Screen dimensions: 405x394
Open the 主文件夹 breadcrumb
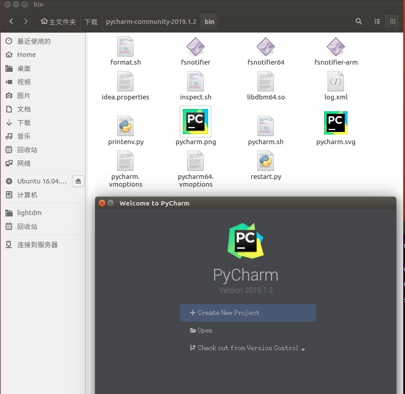59,22
